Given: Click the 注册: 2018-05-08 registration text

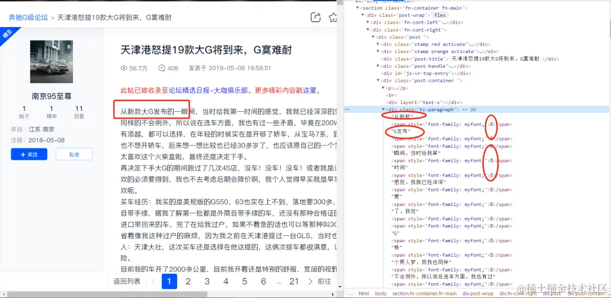Looking at the screenshot, I should point(38,141).
